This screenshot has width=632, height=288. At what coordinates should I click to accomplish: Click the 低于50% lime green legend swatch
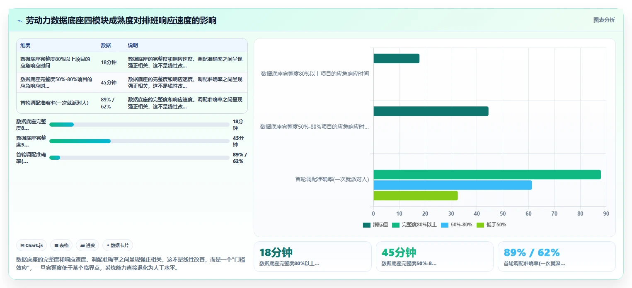480,225
